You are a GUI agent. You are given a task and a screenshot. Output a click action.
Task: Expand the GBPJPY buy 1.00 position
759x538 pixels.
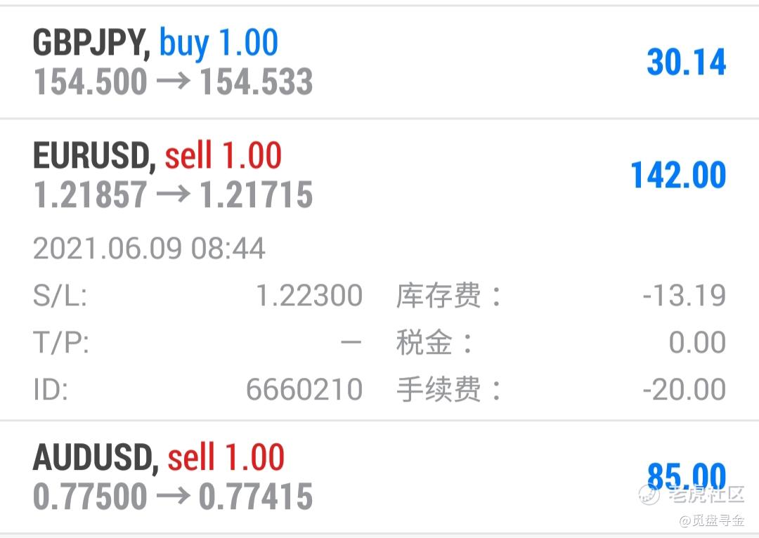(379, 62)
